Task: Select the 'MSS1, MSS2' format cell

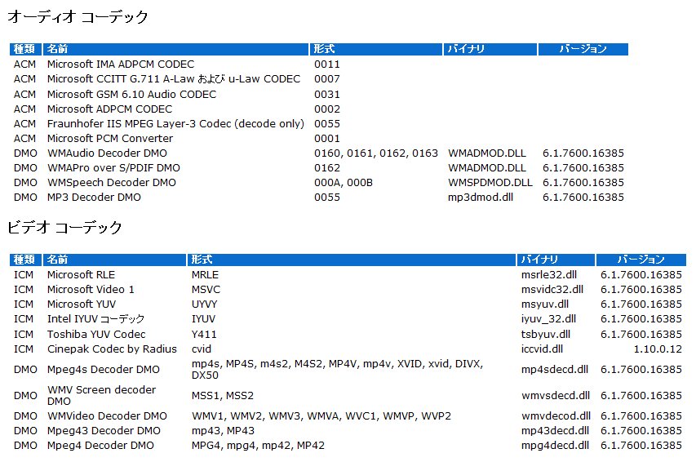Action: tap(223, 395)
